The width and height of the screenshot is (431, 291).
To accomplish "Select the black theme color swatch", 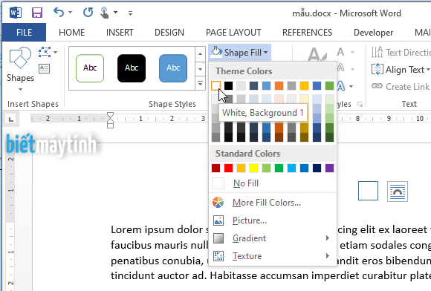I will pyautogui.click(x=228, y=85).
